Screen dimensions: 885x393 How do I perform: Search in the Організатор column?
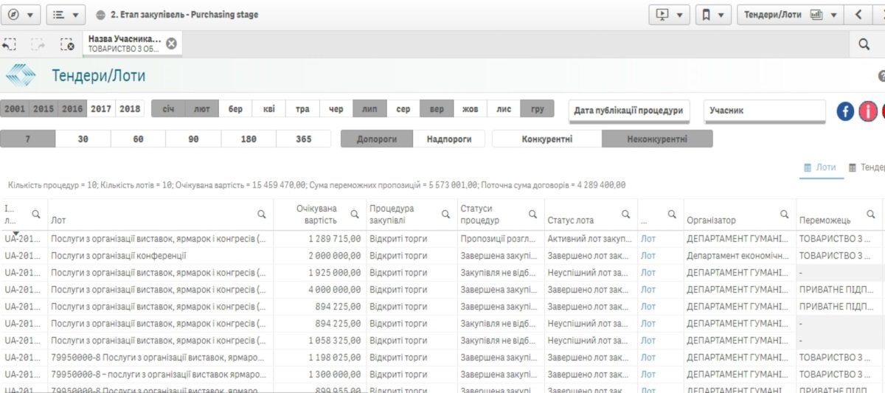tap(784, 215)
